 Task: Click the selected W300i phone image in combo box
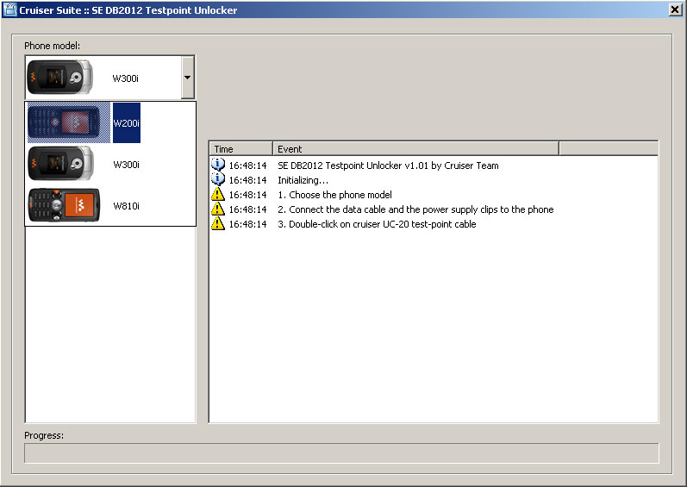pyautogui.click(x=60, y=78)
